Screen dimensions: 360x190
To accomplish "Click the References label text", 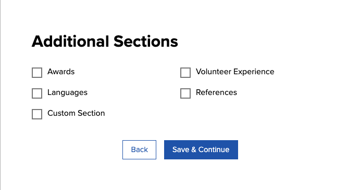I will [x=216, y=92].
